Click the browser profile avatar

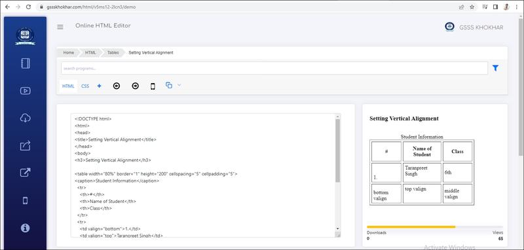(x=506, y=7)
